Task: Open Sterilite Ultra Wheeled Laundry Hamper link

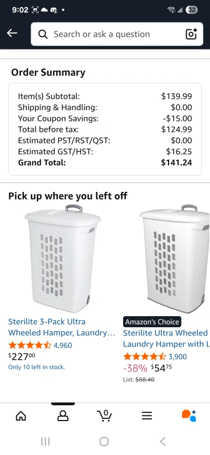Action: [166, 338]
